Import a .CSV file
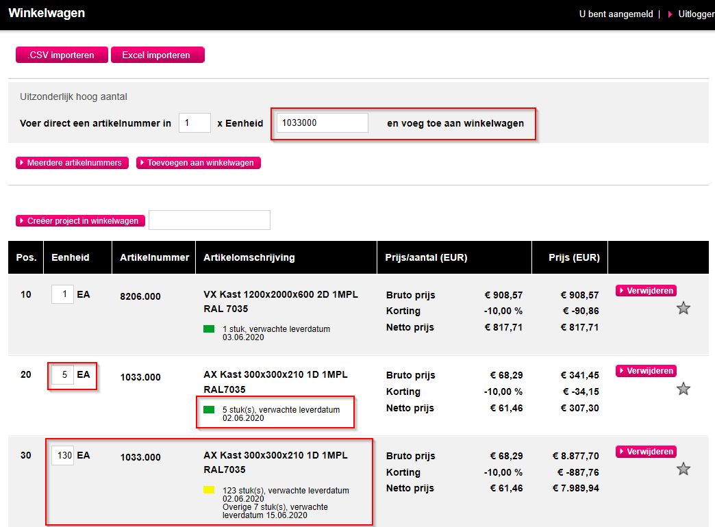The height and width of the screenshot is (527, 715). click(x=62, y=55)
